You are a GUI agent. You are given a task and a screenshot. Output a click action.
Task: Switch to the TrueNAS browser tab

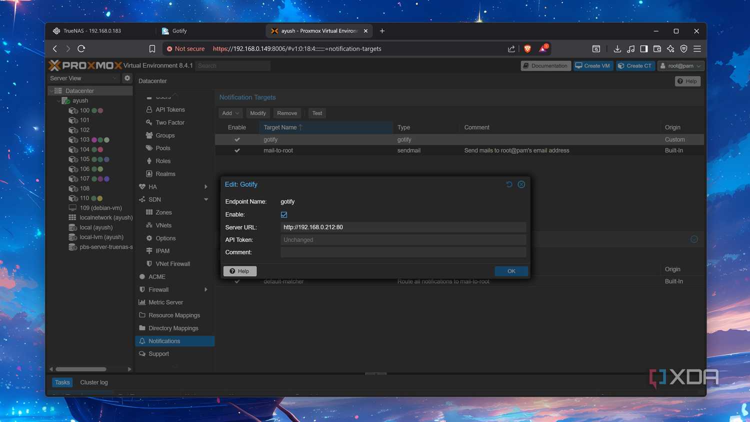point(92,31)
